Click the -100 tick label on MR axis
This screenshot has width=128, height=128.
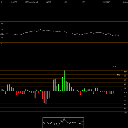tap(125, 113)
